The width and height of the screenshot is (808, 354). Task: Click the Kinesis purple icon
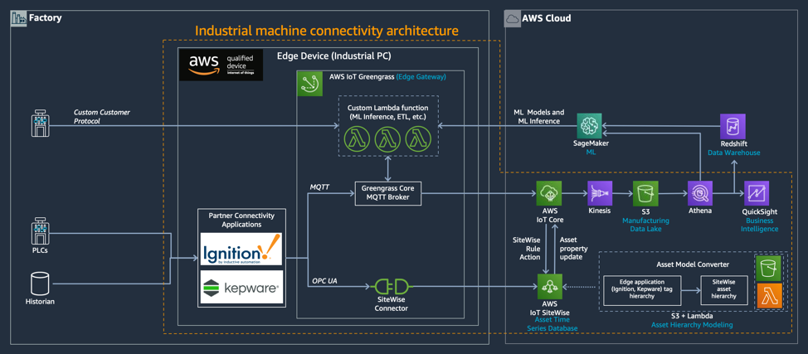click(x=599, y=194)
